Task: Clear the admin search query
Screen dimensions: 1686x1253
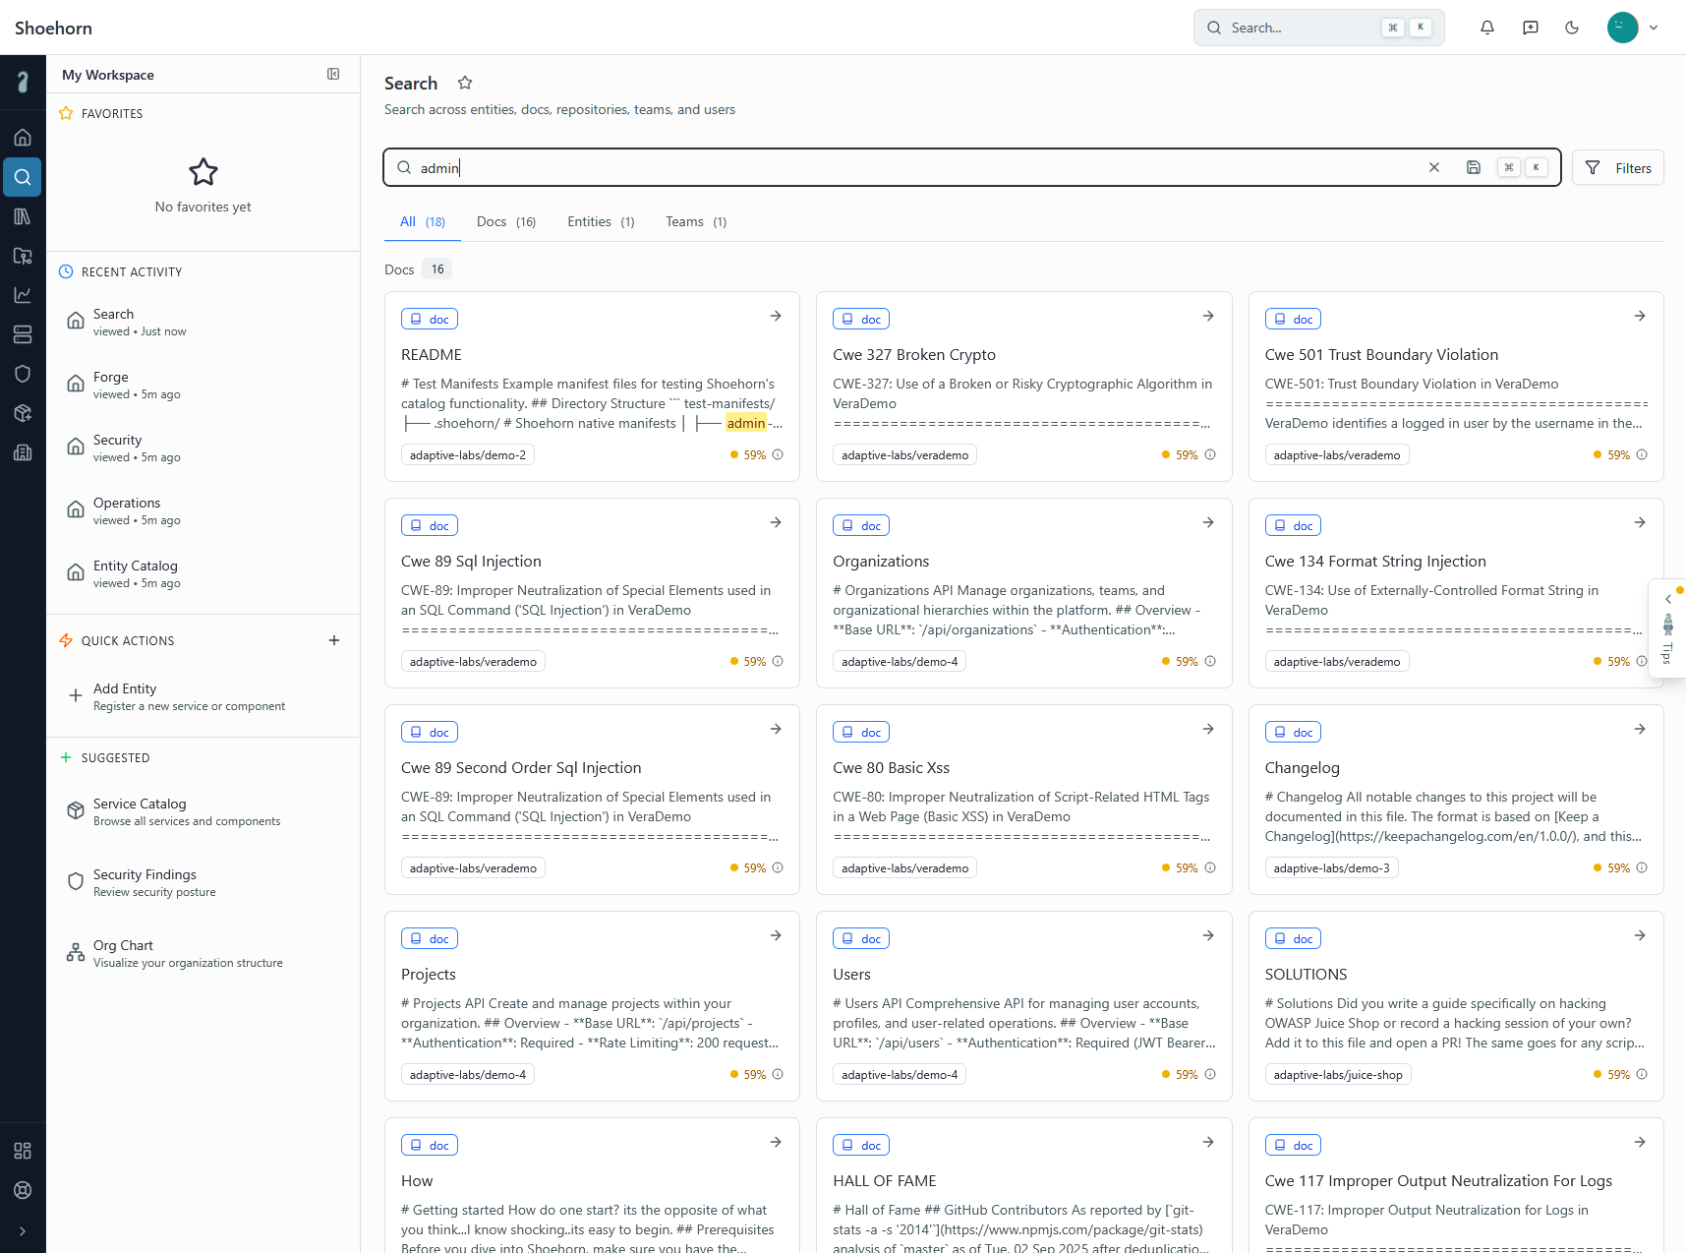Action: 1434,167
